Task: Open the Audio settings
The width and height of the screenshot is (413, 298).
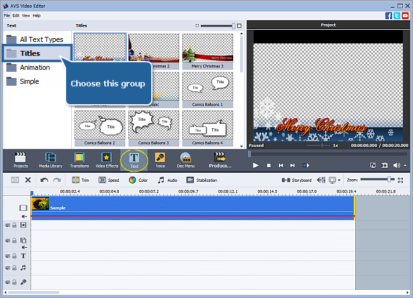Action: [168, 180]
